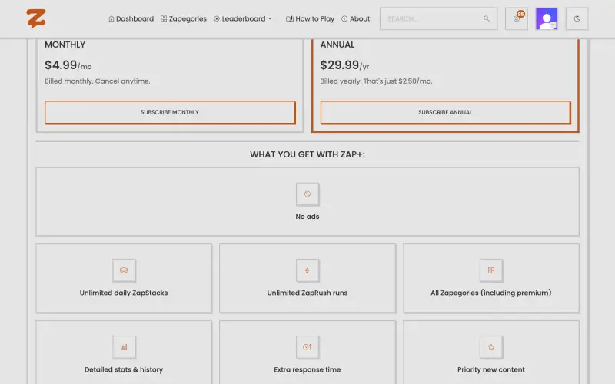
Task: Click the Leaderboard target icon
Action: 217,18
